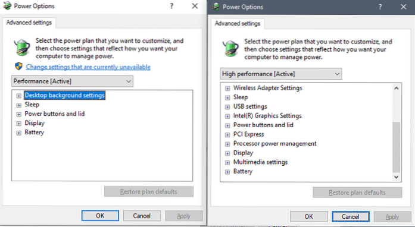Select the Wireless Adapter Settings label
This screenshot has width=415, height=227.
tap(267, 88)
